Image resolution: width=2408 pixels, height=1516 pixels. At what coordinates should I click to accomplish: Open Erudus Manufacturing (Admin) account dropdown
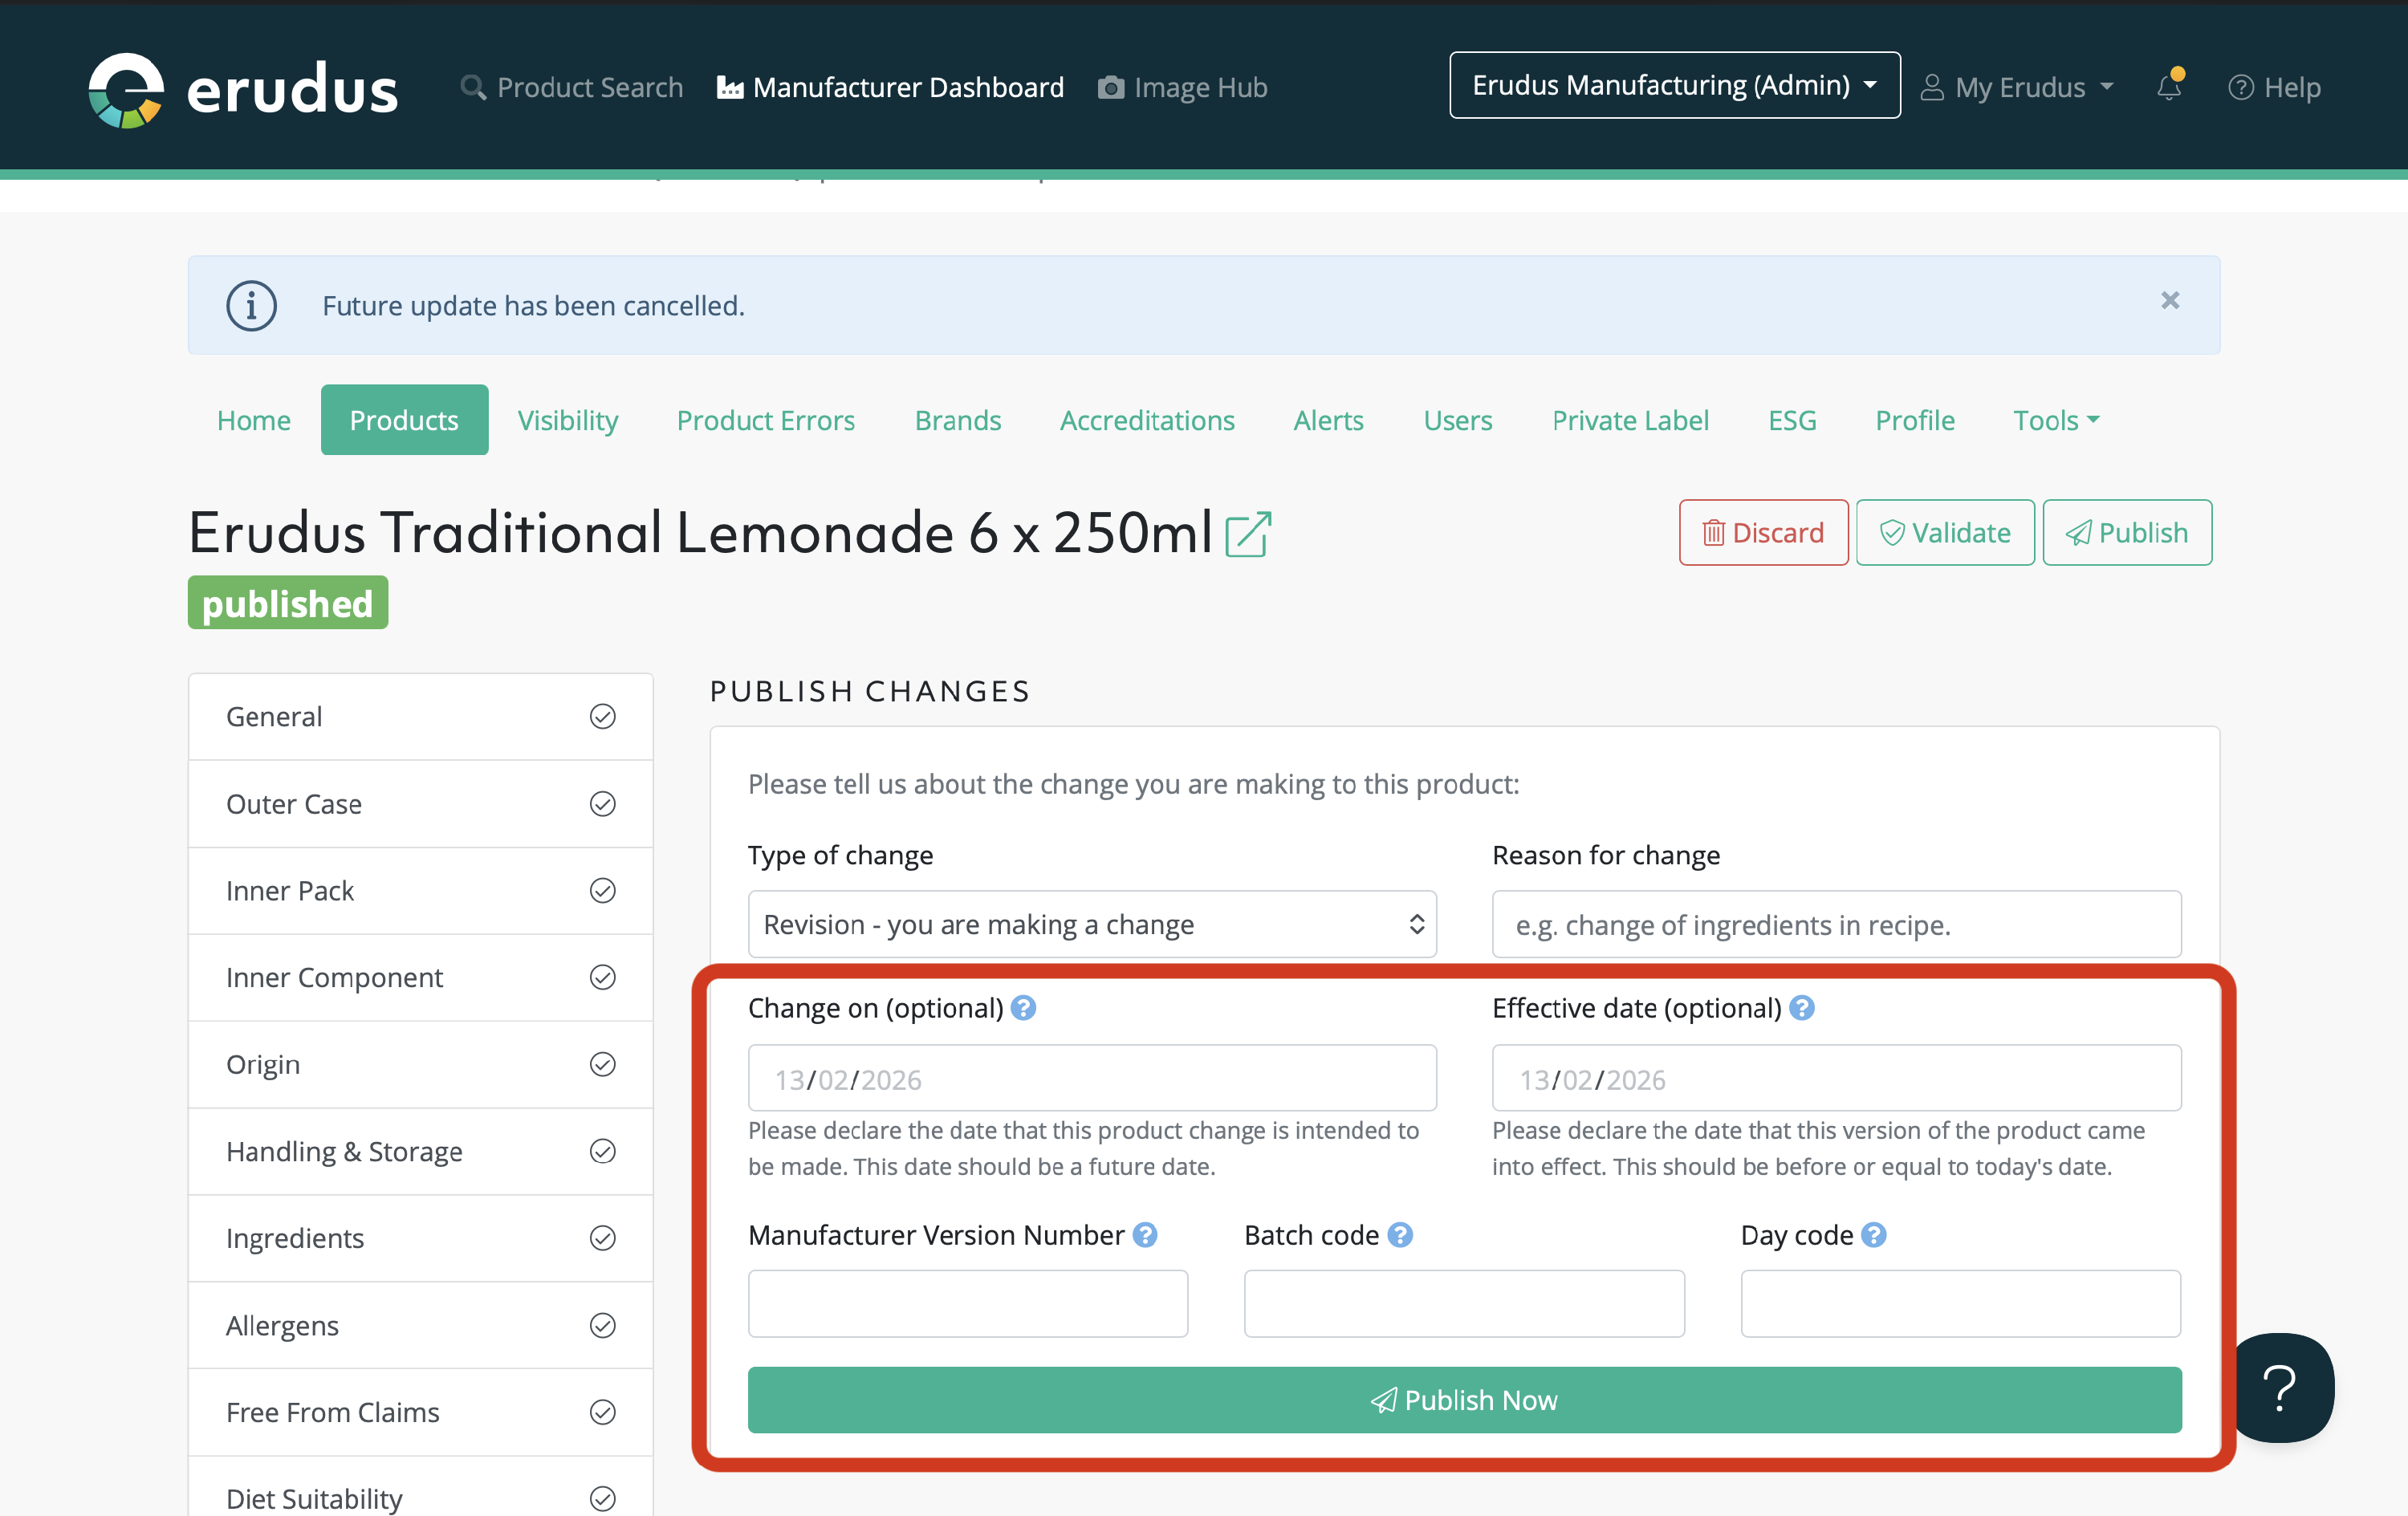coord(1674,86)
